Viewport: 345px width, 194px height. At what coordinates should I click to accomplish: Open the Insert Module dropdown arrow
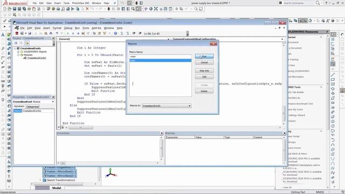25,33
